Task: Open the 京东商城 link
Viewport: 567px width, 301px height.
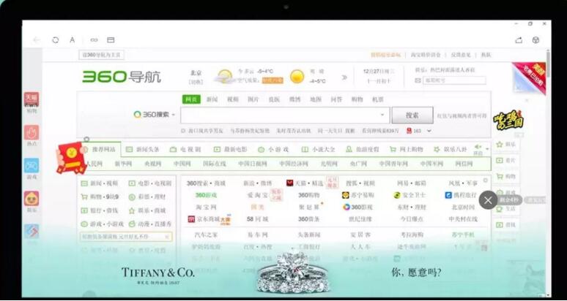Action: tap(202, 218)
